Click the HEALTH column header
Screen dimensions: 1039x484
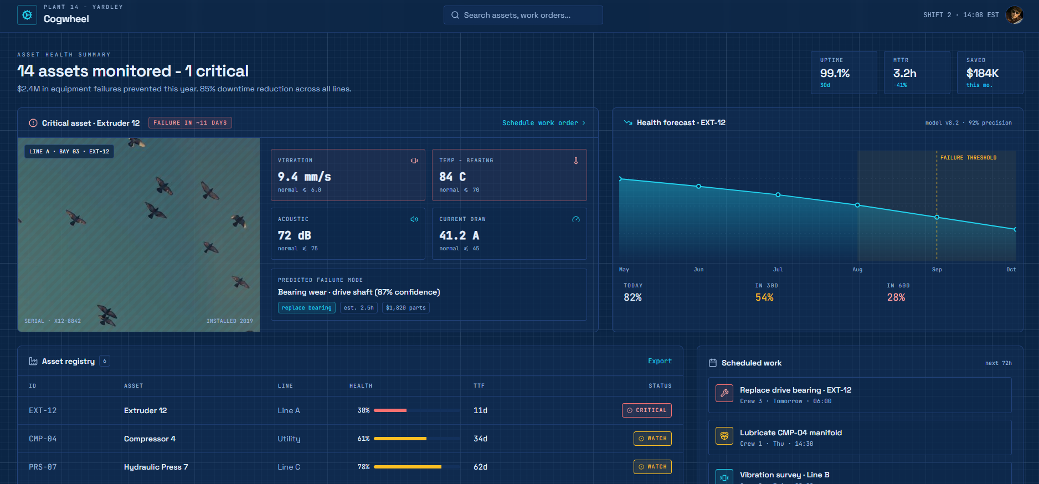[361, 386]
